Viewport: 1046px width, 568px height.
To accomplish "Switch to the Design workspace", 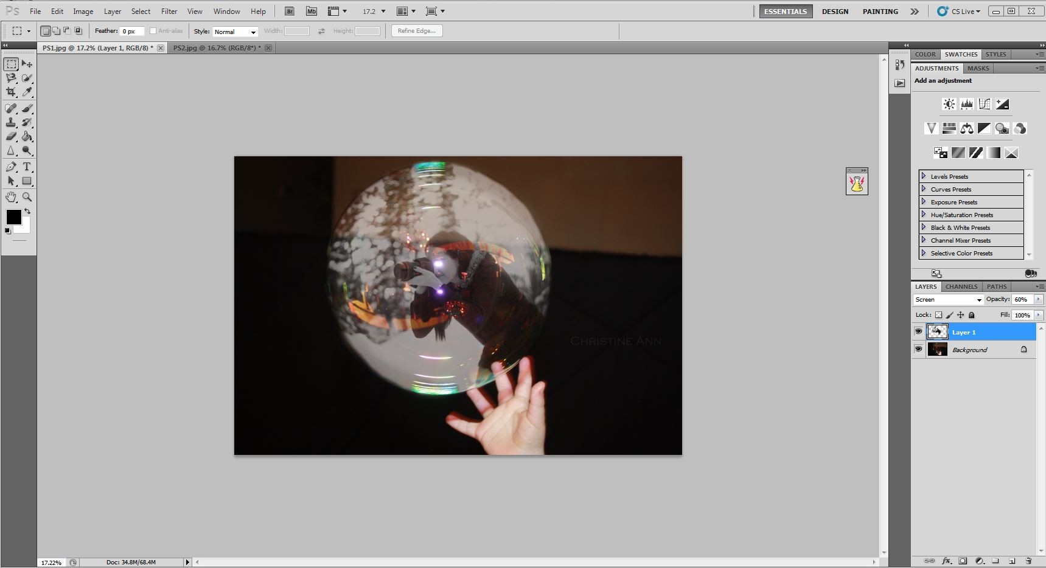I will (835, 12).
